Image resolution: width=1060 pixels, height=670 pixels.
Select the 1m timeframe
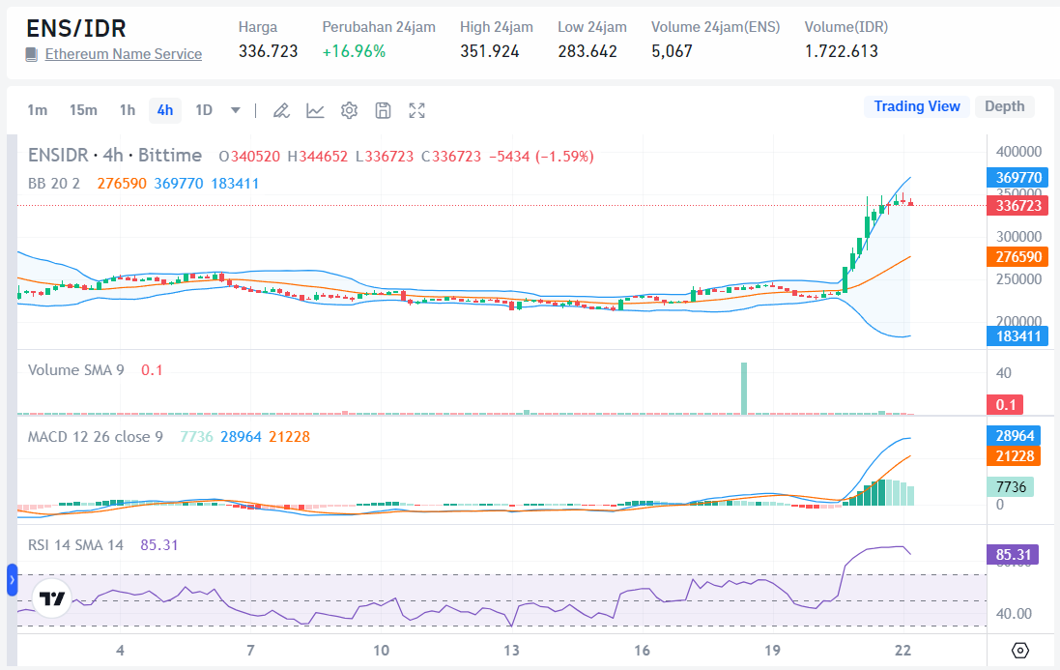click(x=37, y=110)
